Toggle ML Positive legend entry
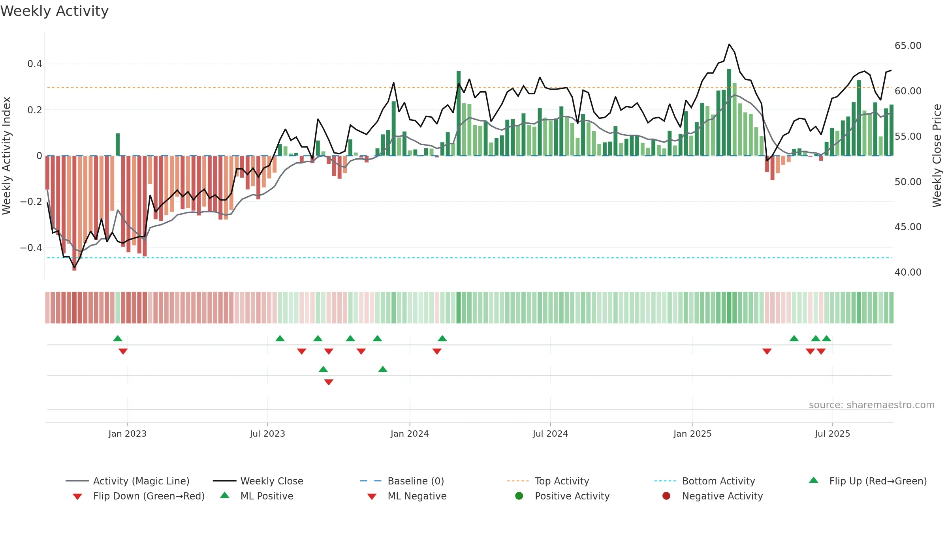 257,496
